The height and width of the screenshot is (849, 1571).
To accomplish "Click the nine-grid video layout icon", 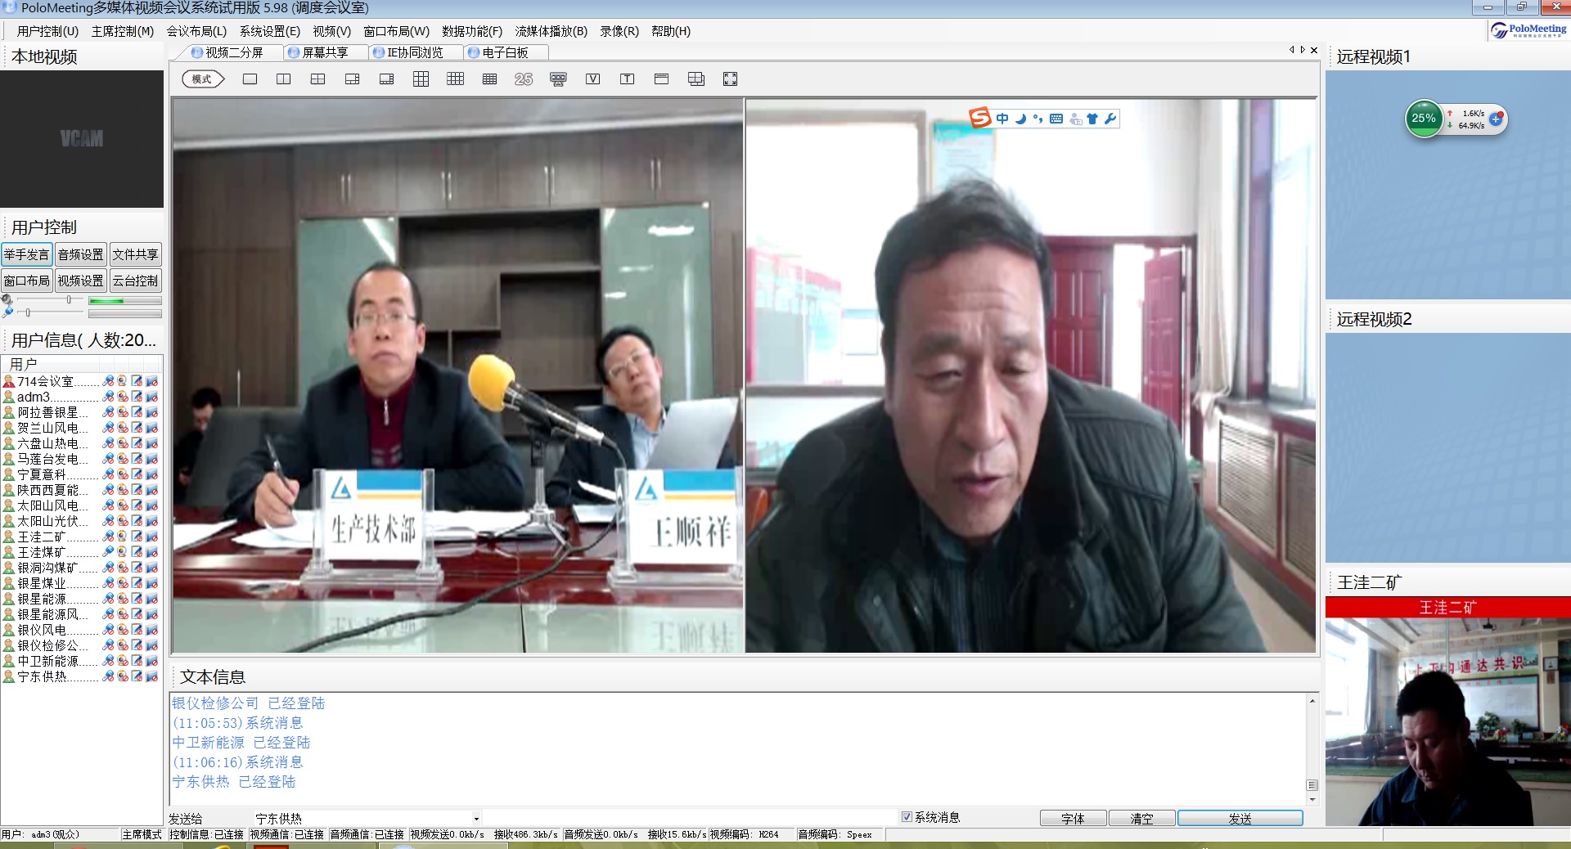I will pos(421,79).
